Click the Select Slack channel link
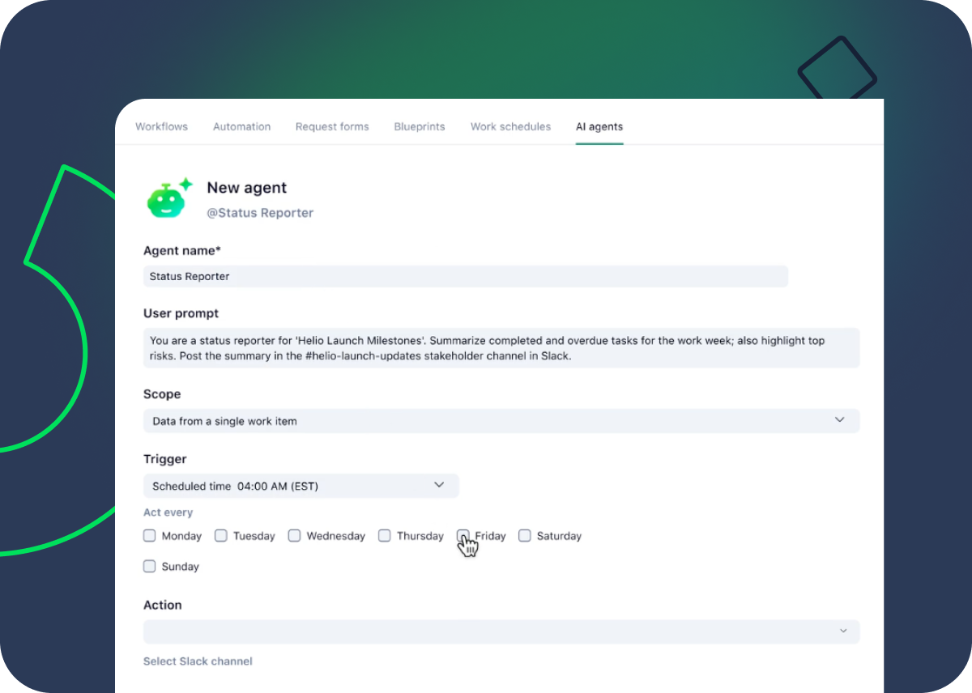The width and height of the screenshot is (972, 693). pyautogui.click(x=198, y=661)
